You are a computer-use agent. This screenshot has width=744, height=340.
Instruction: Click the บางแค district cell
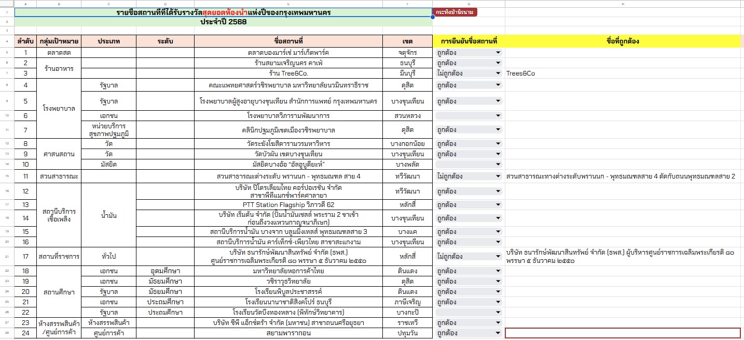click(408, 231)
